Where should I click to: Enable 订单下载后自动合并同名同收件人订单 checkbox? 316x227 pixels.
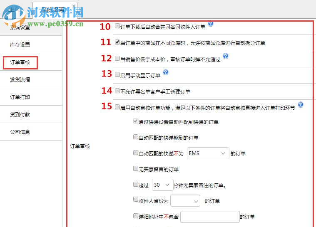(x=117, y=26)
